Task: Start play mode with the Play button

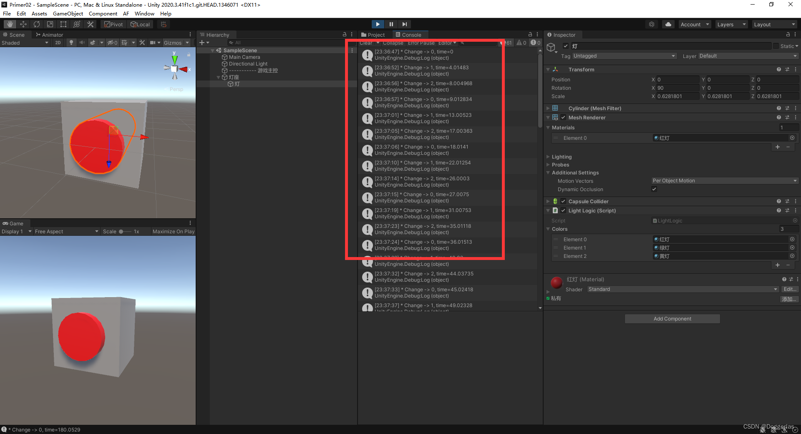Action: (378, 24)
